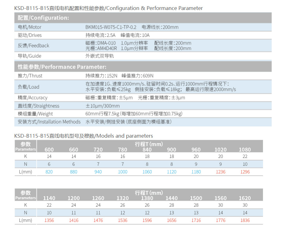Click the heading 'KSD-B115-B15直线电机型号及穆数/Models and parameters'
Screen dimensions: 296x226
84,136
